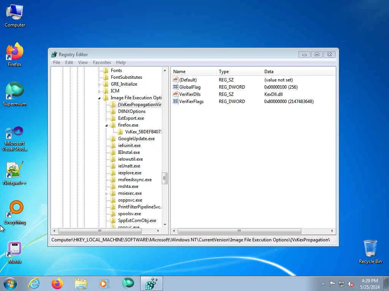Click the ExtExport.exe folder icon
389x291 pixels.
(113, 118)
